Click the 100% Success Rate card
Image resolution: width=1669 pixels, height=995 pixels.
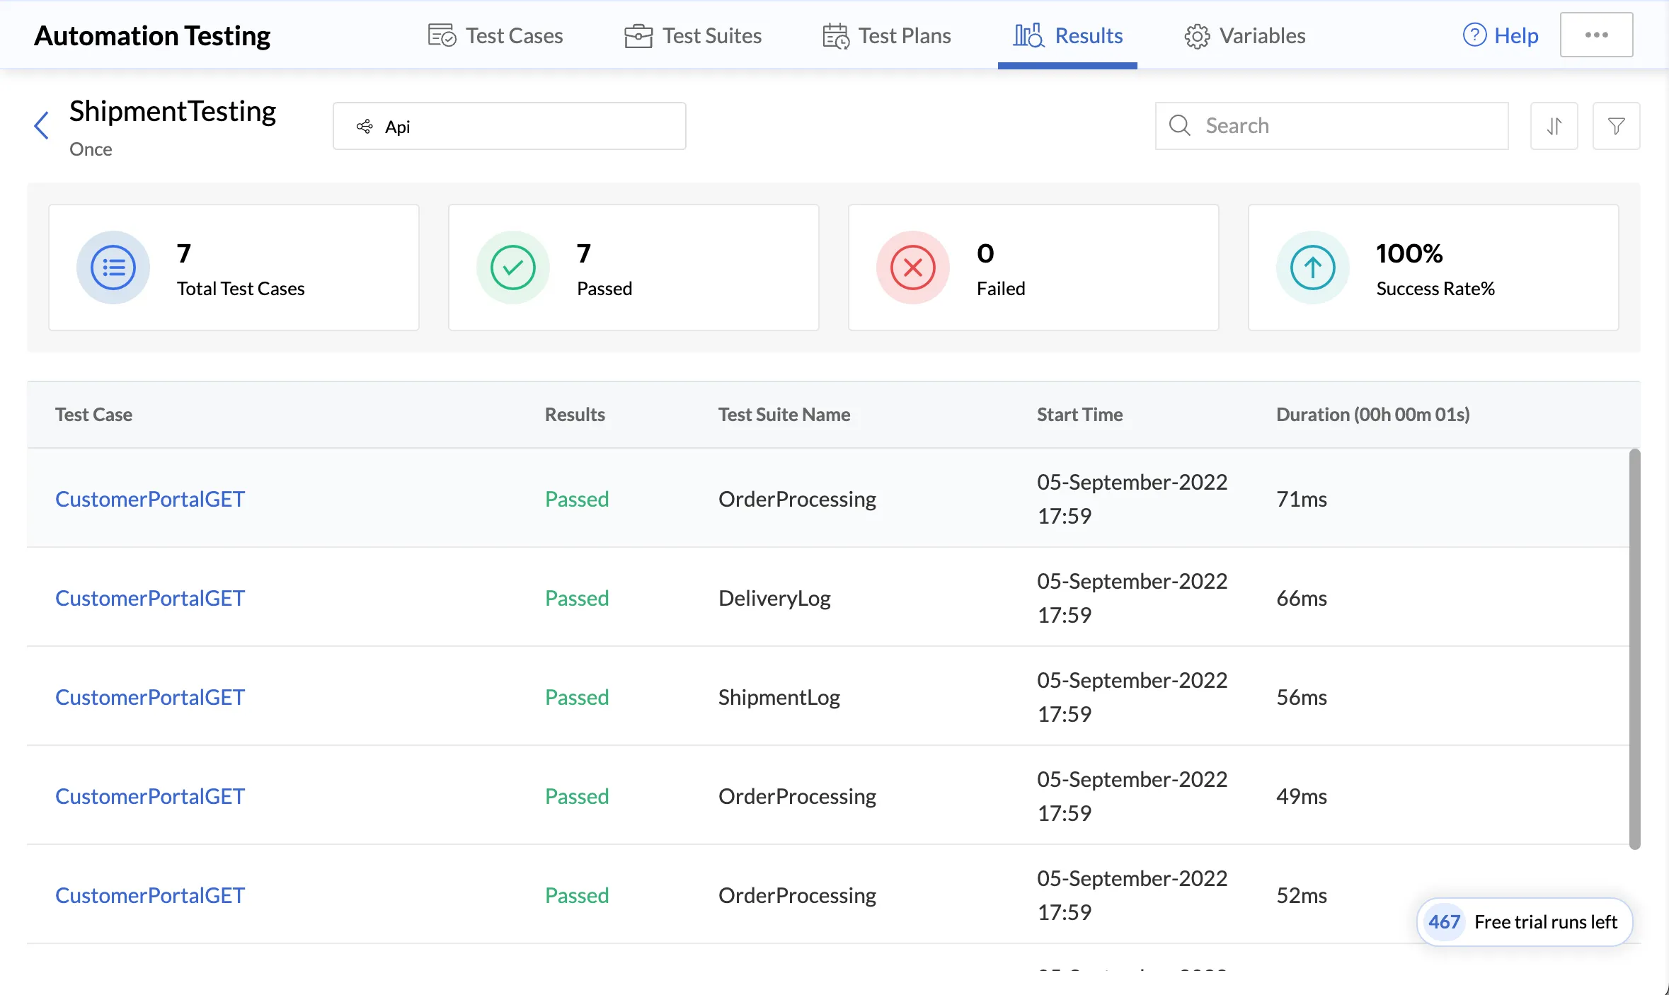pos(1433,268)
